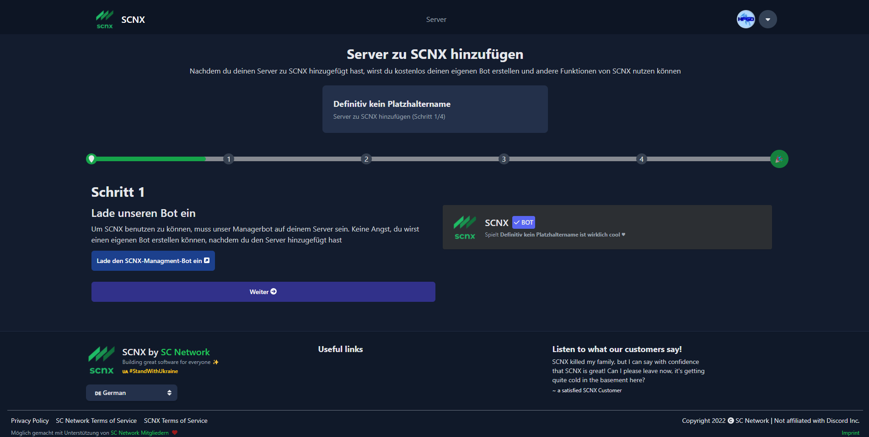The width and height of the screenshot is (869, 437).
Task: Click the red heart icon in the footer
Action: 175,433
